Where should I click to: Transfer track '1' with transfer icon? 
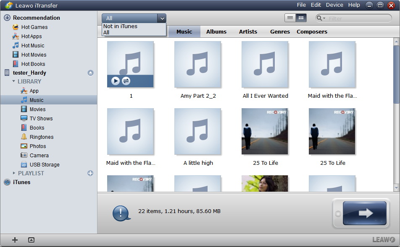pyautogui.click(x=126, y=81)
